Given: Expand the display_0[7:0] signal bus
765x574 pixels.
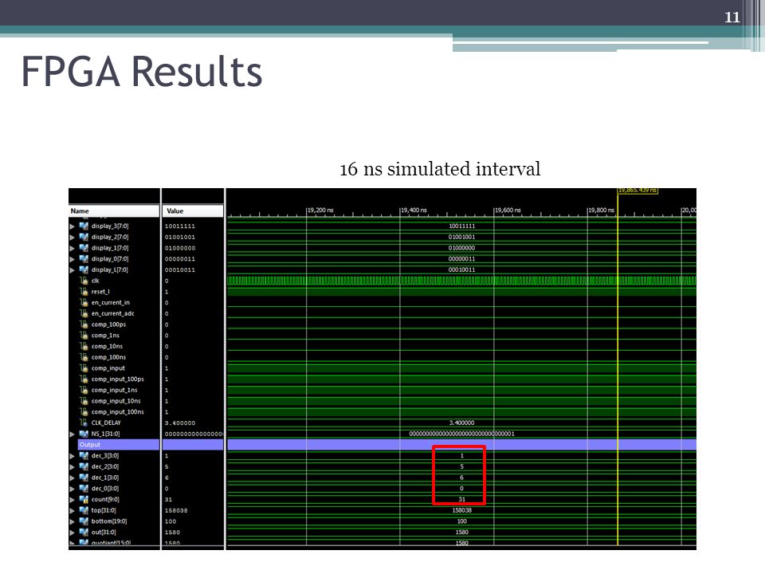Looking at the screenshot, I should (x=73, y=259).
